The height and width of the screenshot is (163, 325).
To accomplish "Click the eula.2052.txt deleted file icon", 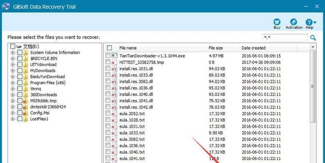I will [x=114, y=114].
